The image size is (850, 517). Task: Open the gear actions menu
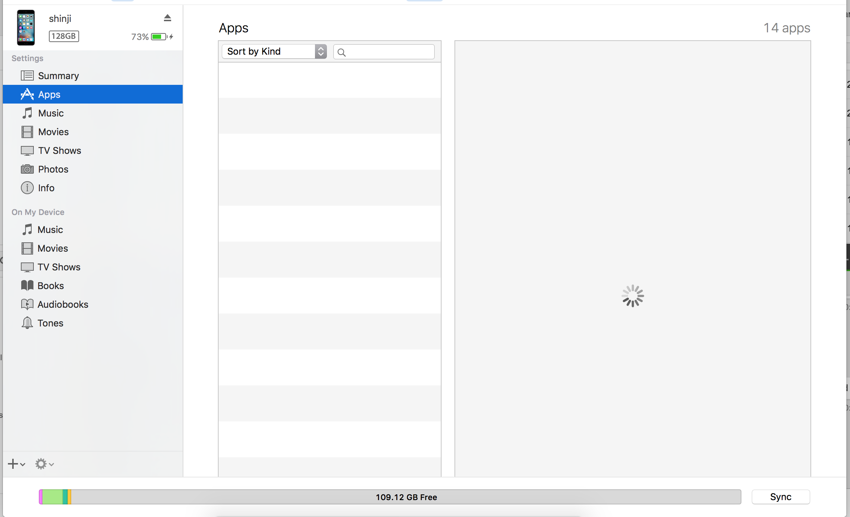point(44,464)
